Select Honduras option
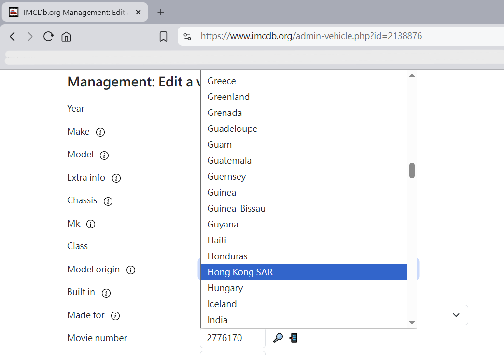The image size is (504, 355). click(x=304, y=256)
